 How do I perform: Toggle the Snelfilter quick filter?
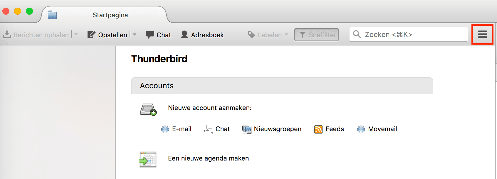click(x=316, y=35)
